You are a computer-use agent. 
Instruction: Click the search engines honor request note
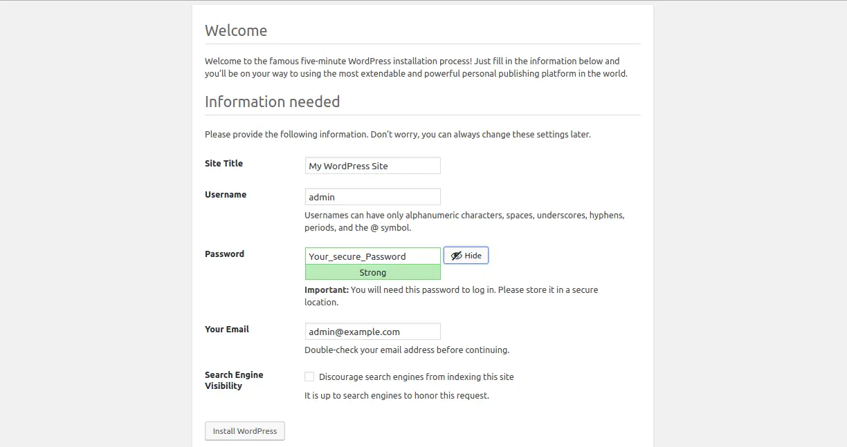click(x=397, y=396)
